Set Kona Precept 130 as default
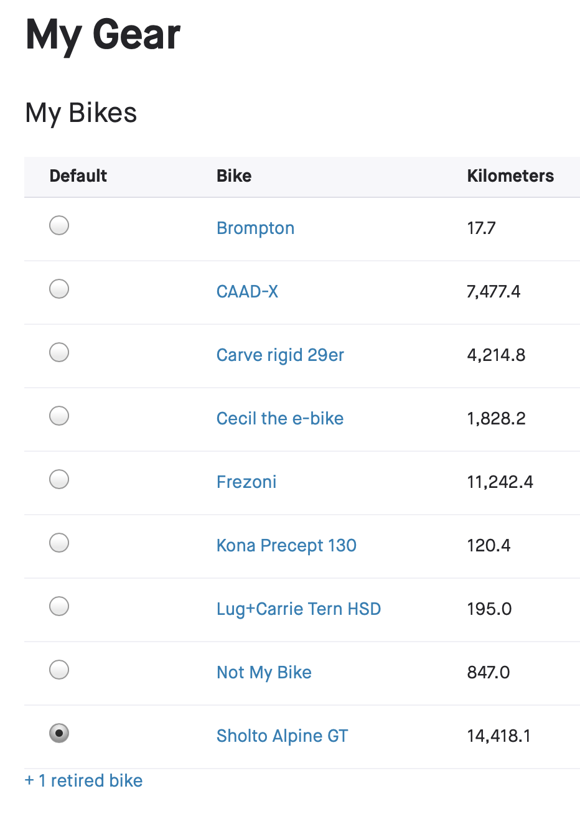This screenshot has height=814, width=580. (x=59, y=543)
